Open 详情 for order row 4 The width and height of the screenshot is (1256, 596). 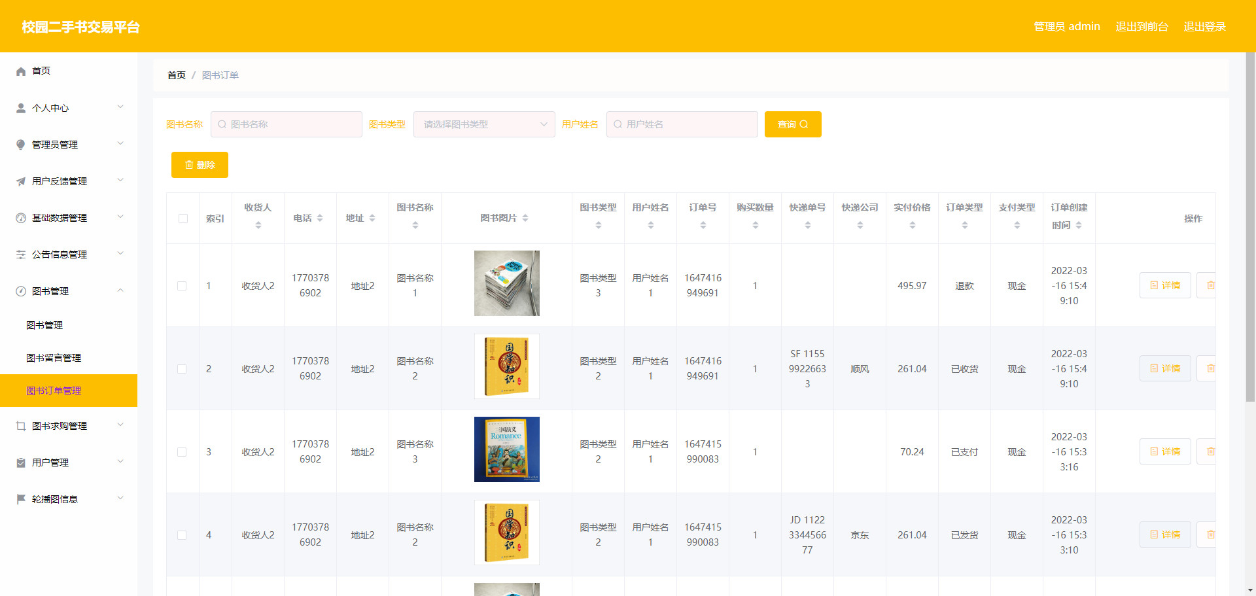click(1165, 535)
